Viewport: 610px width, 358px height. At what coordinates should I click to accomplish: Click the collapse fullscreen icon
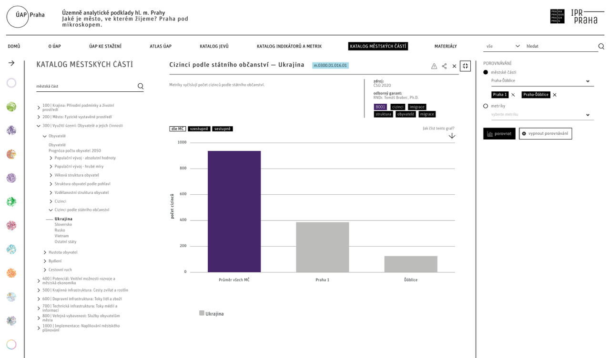coord(465,66)
